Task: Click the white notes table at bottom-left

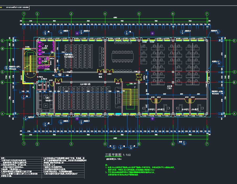Action: [x=42, y=168]
